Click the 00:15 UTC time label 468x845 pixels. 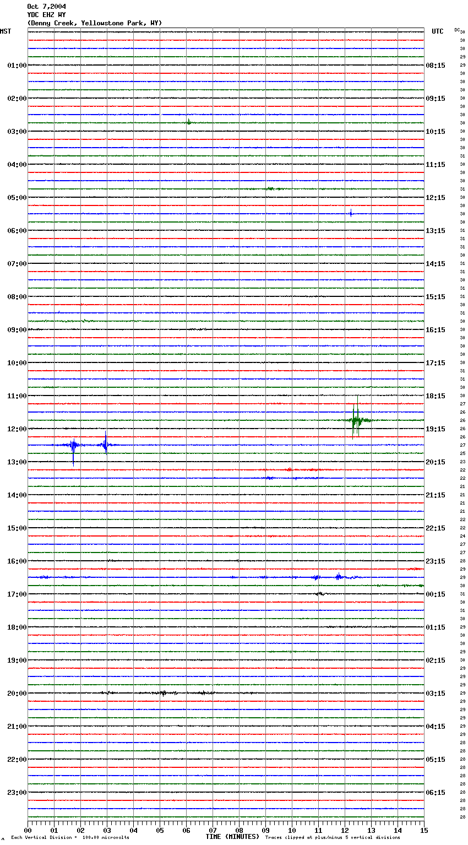tap(436, 594)
